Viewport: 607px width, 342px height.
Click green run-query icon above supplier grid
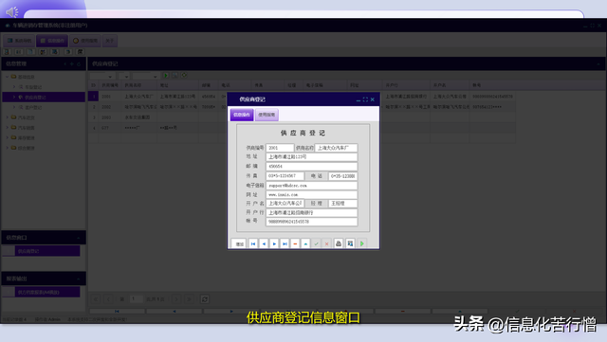(x=166, y=76)
